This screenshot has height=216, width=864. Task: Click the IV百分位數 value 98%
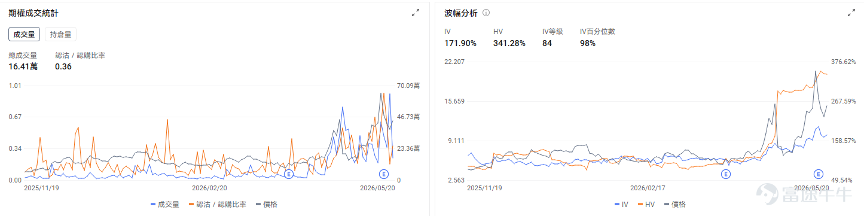(588, 43)
